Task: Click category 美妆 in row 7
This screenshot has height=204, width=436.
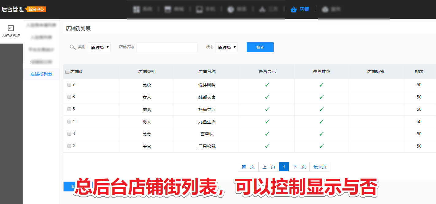Action: (x=147, y=85)
